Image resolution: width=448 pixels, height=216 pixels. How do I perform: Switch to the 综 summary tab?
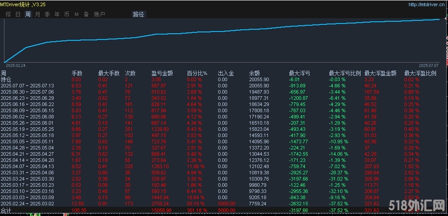8,14
